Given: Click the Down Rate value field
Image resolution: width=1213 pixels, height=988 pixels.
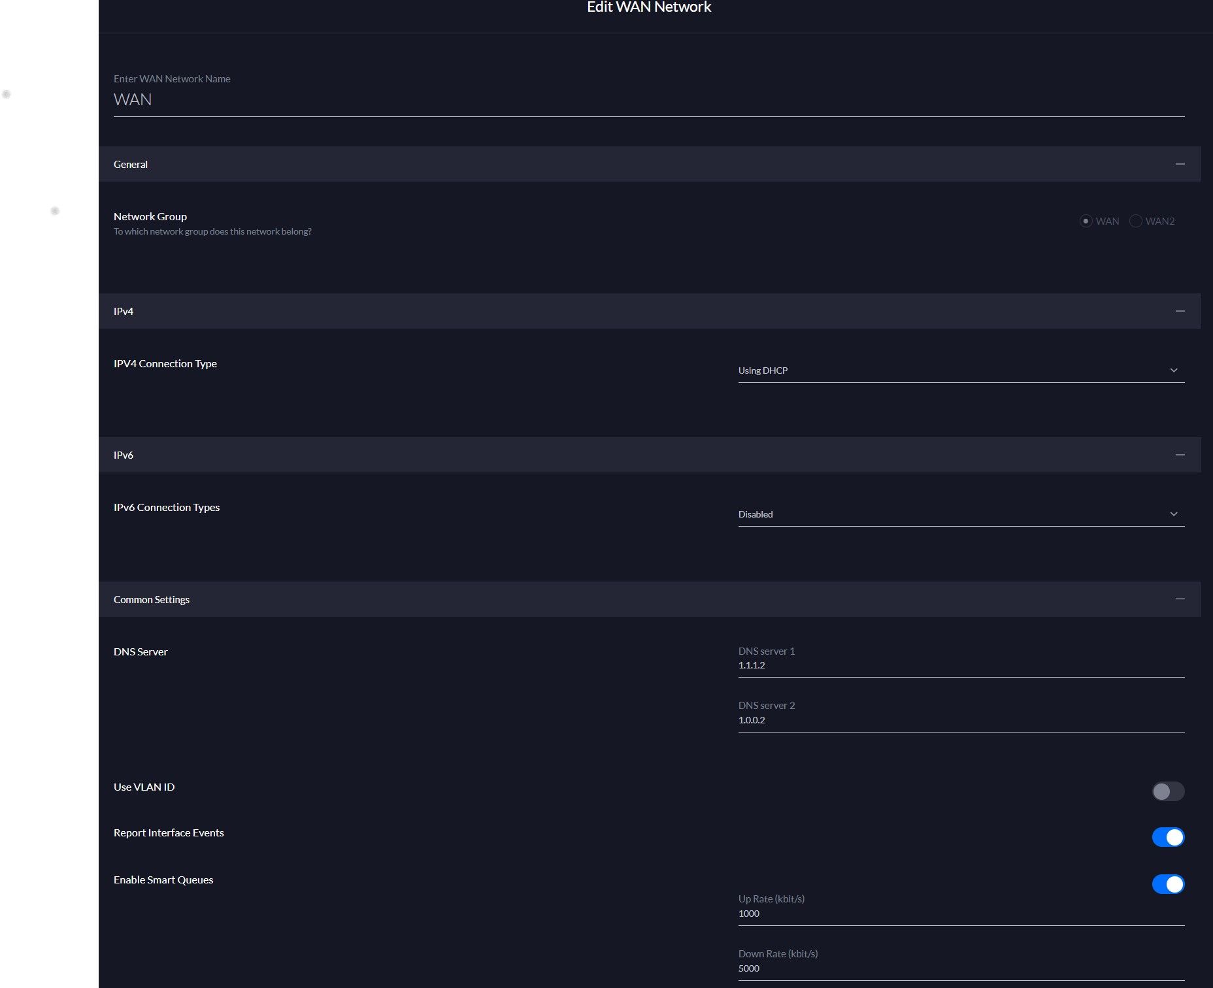Looking at the screenshot, I should (961, 968).
